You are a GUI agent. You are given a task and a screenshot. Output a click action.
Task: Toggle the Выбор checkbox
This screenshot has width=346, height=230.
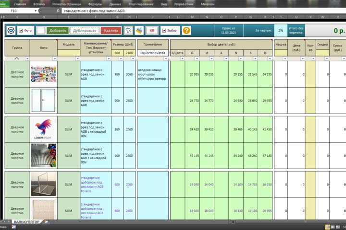click(x=164, y=30)
